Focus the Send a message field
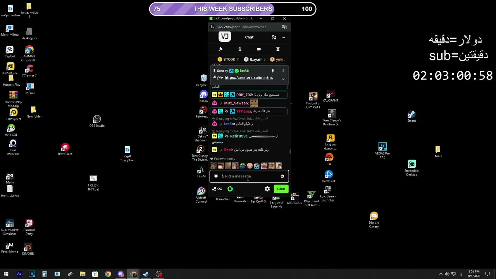This screenshot has height=279, width=496. click(x=249, y=176)
